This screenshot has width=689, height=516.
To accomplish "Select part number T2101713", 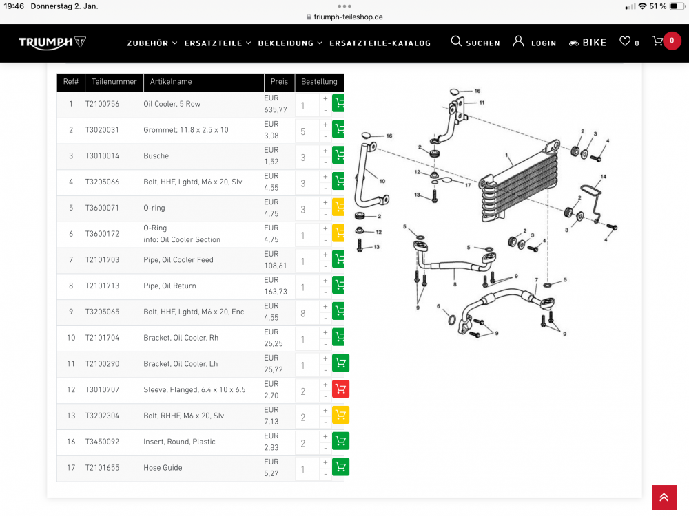I will click(x=102, y=286).
